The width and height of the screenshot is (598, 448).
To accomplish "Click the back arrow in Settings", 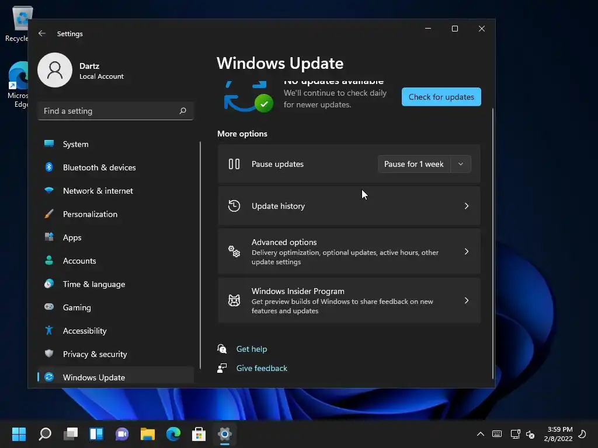I will click(x=42, y=33).
